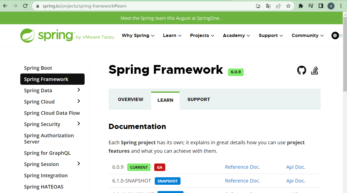Bookmark this page with the star icon
The height and width of the screenshot is (193, 347).
point(288,6)
